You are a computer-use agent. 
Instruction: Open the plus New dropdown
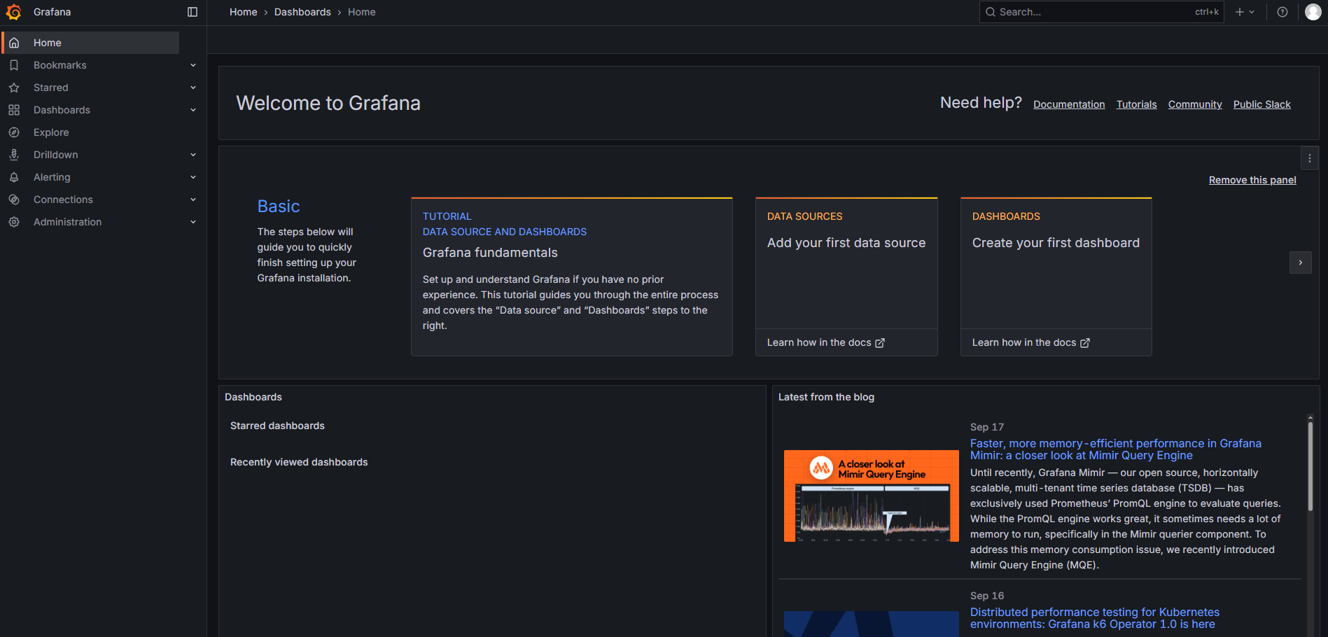point(1245,12)
